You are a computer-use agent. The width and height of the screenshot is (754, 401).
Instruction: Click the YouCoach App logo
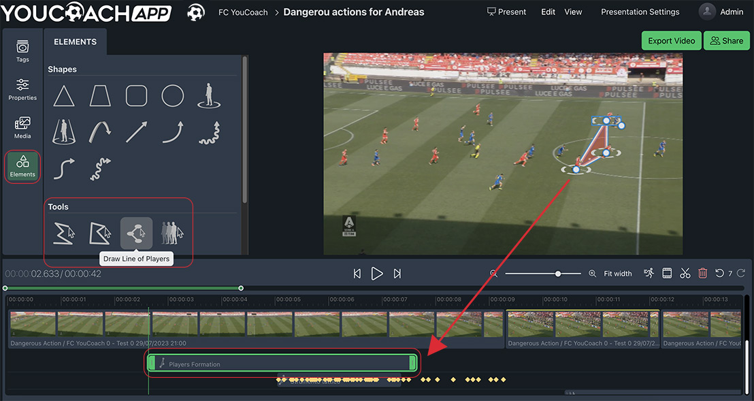86,12
